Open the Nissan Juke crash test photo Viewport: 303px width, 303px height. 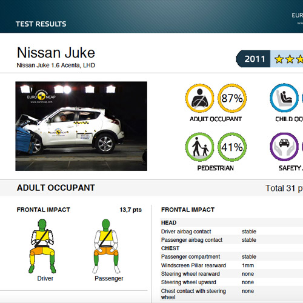pos(81,126)
